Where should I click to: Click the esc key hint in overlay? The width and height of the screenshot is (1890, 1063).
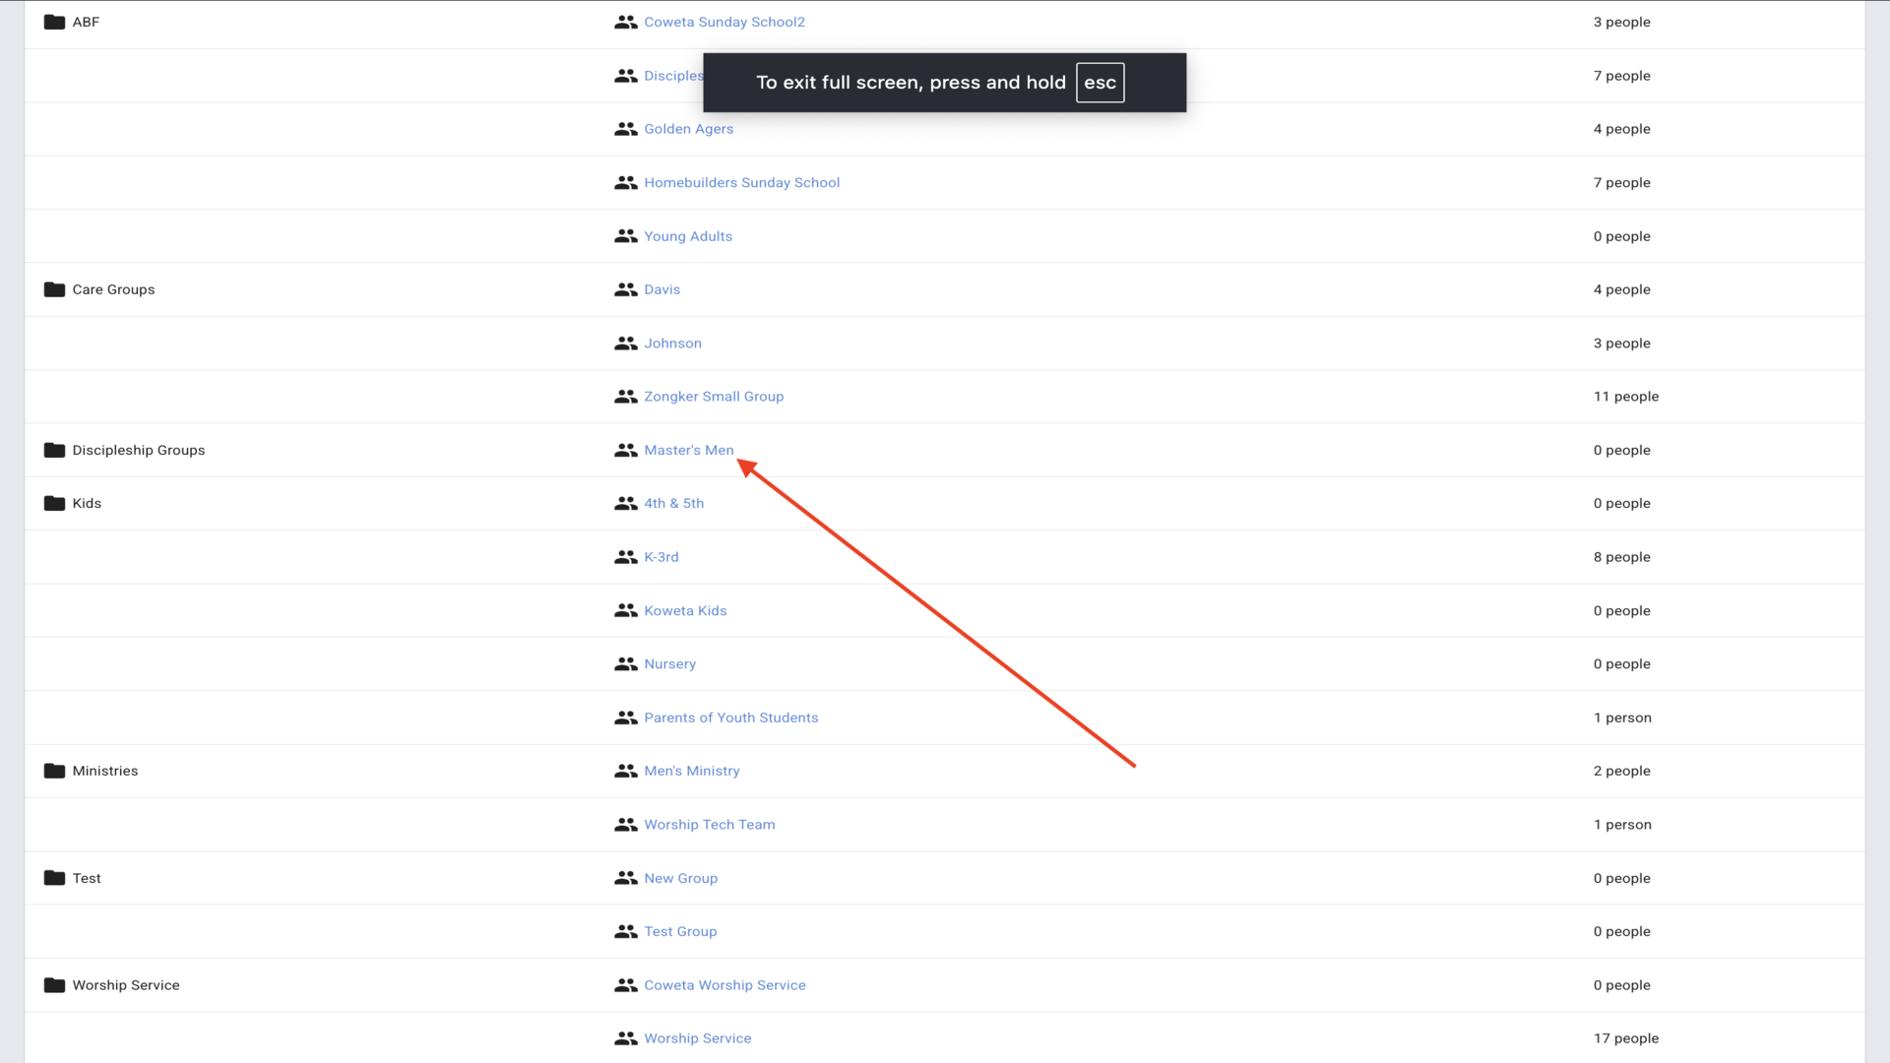click(x=1100, y=83)
